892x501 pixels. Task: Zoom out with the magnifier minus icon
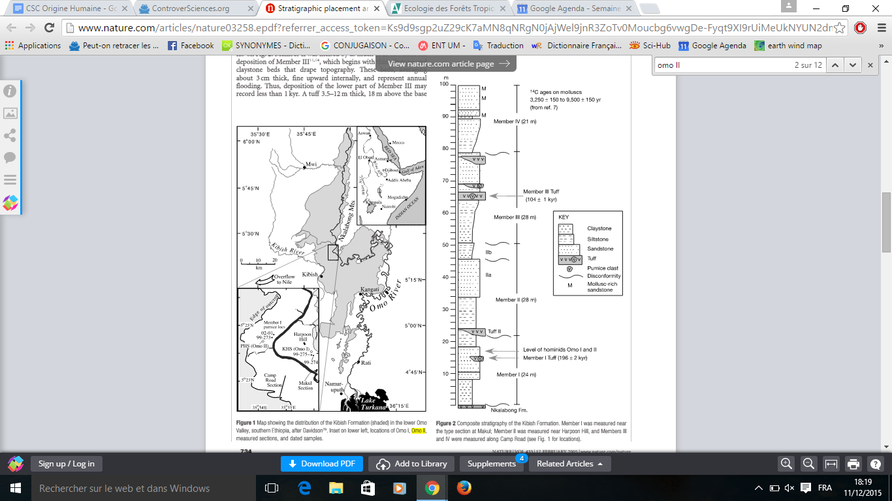pyautogui.click(x=808, y=464)
